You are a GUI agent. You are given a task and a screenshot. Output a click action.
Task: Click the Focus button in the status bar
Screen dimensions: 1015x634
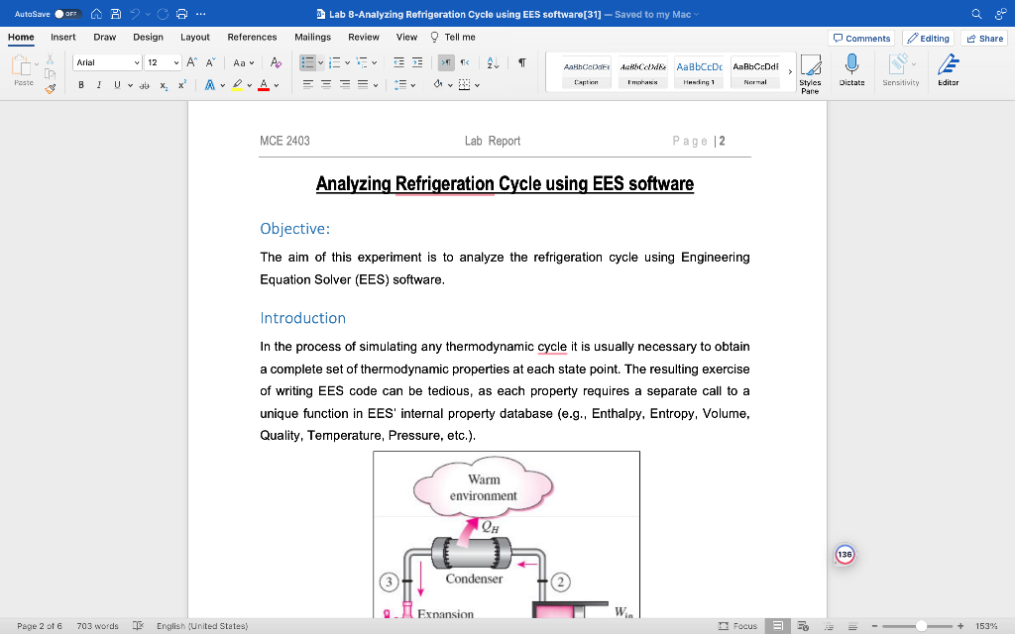(x=737, y=626)
